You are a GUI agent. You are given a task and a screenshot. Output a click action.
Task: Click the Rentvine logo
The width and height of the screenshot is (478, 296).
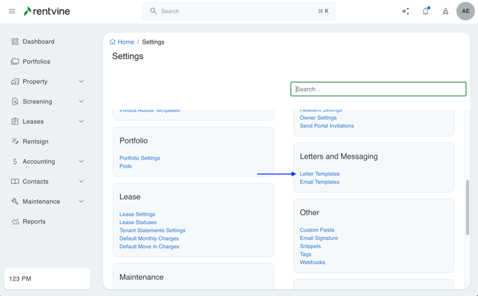(x=47, y=11)
